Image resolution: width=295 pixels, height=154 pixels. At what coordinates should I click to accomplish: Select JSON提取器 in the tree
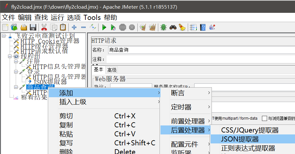[50, 82]
